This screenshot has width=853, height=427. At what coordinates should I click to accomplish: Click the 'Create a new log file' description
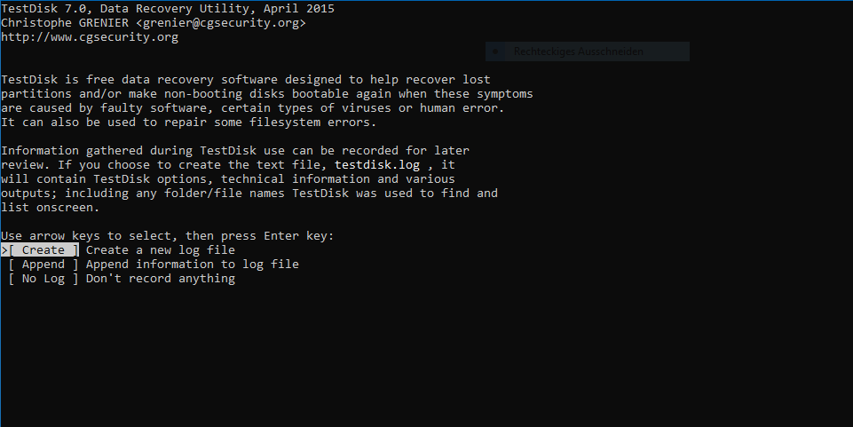point(161,250)
